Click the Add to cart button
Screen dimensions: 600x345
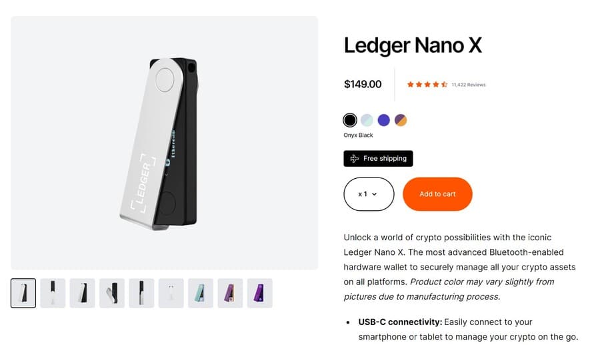tap(437, 194)
